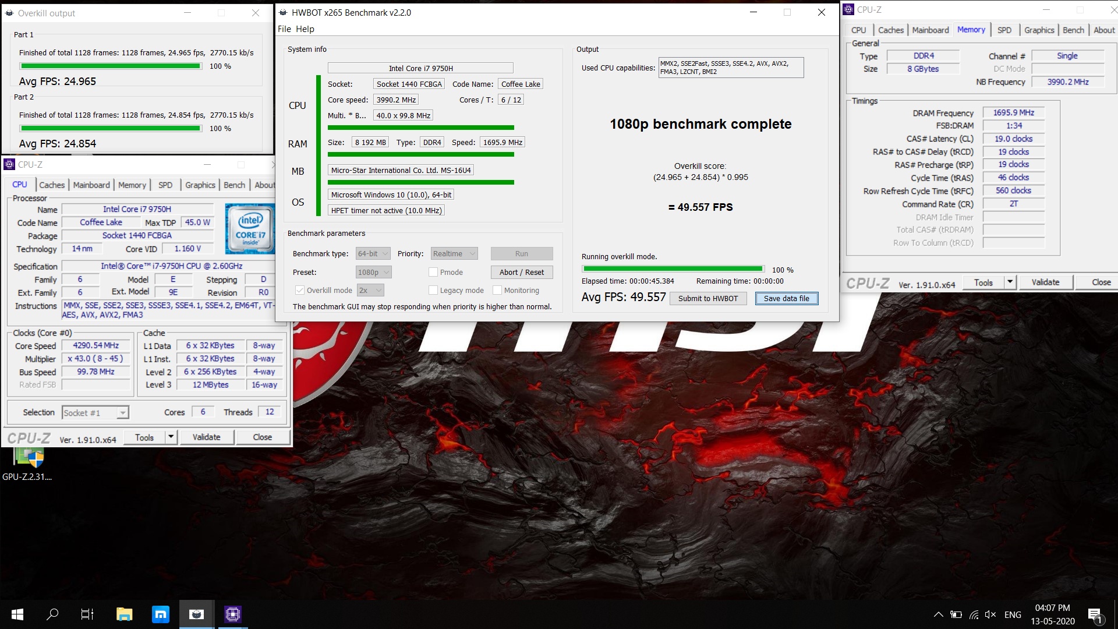Select CPU tab in right CPU-Z window
This screenshot has width=1118, height=629.
[859, 30]
